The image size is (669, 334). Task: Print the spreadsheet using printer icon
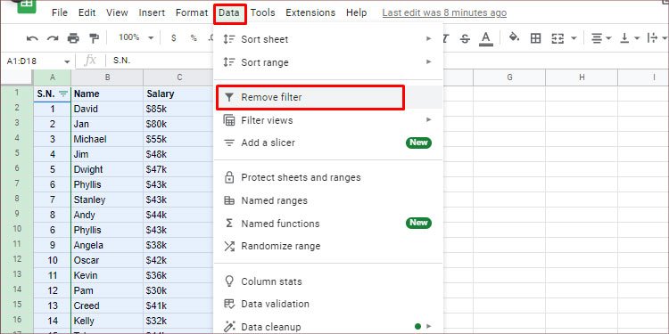73,38
